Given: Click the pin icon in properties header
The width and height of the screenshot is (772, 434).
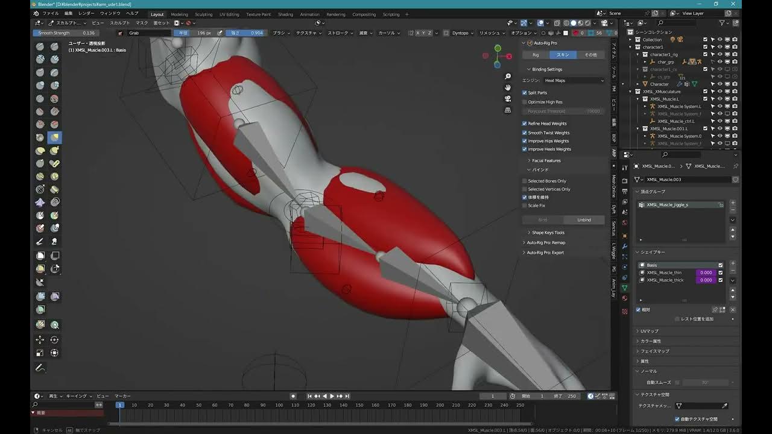Looking at the screenshot, I should point(735,166).
